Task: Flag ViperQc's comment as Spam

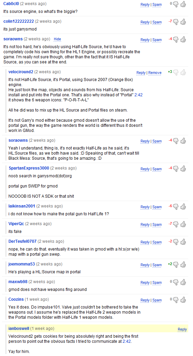Action: pyautogui.click(x=157, y=224)
